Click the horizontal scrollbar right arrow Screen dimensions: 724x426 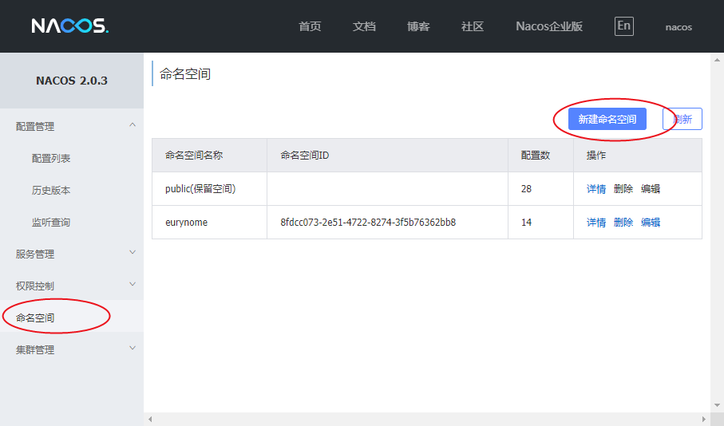tap(703, 419)
